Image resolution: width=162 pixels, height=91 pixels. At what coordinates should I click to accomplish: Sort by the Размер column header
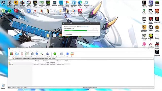37,61
